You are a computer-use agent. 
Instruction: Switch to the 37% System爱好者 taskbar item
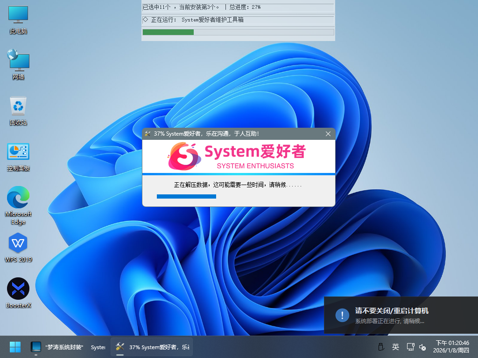(x=152, y=347)
